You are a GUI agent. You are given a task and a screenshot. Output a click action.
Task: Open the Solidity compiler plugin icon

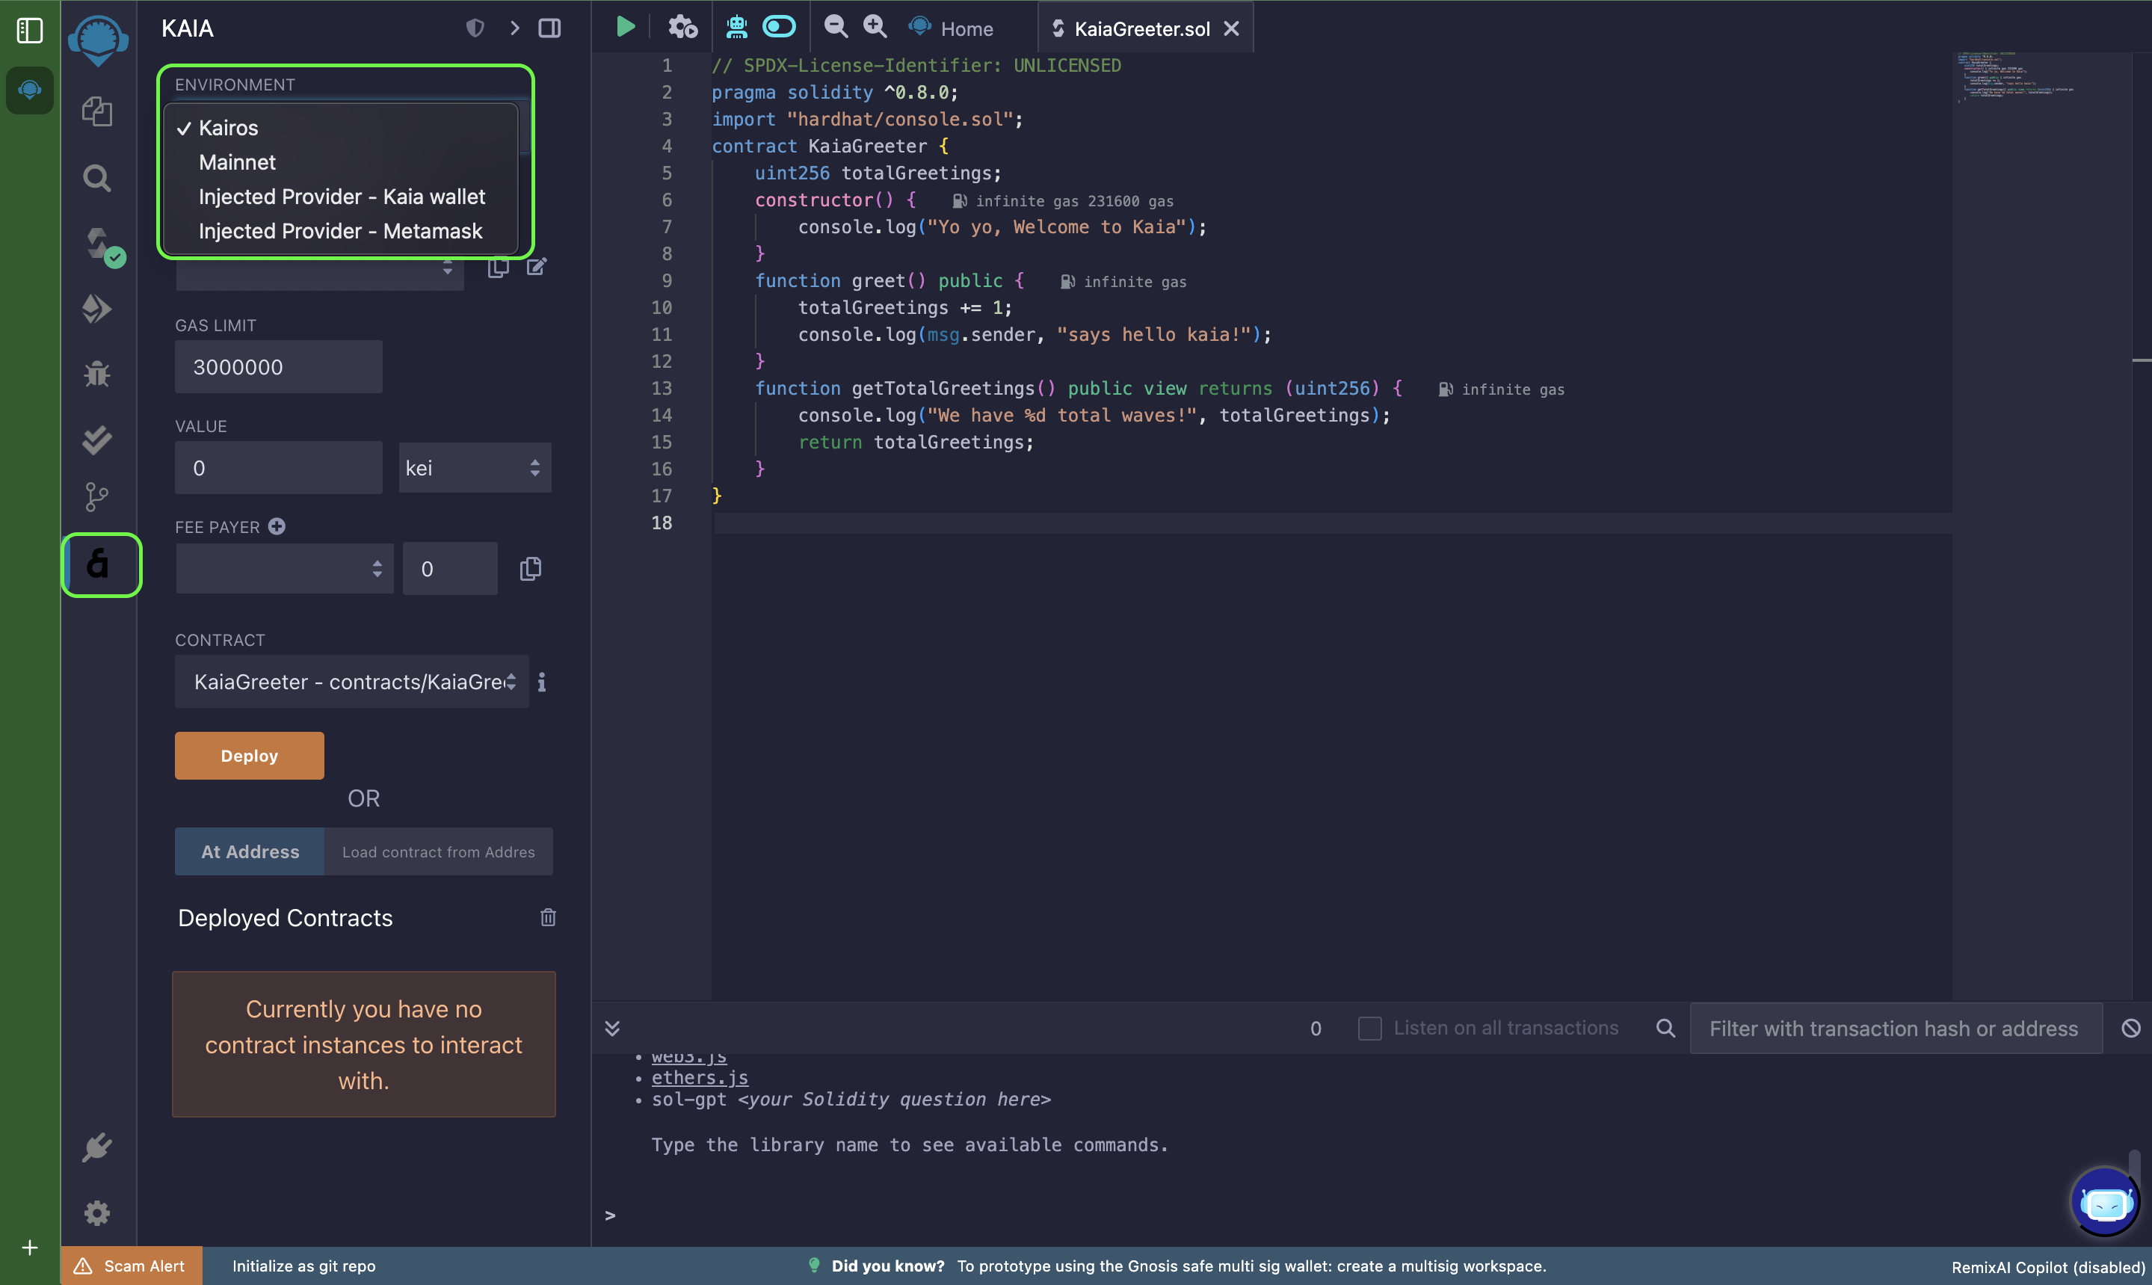(x=98, y=245)
